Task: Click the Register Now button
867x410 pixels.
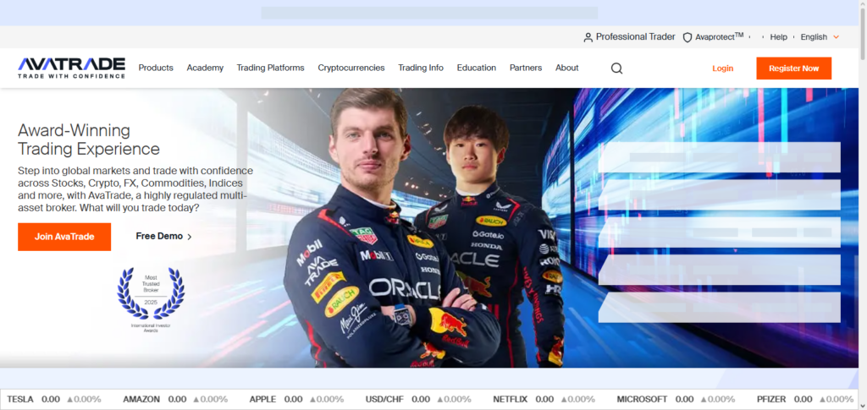Action: point(793,68)
